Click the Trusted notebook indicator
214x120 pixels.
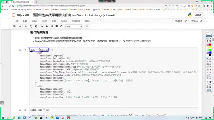(x=178, y=21)
